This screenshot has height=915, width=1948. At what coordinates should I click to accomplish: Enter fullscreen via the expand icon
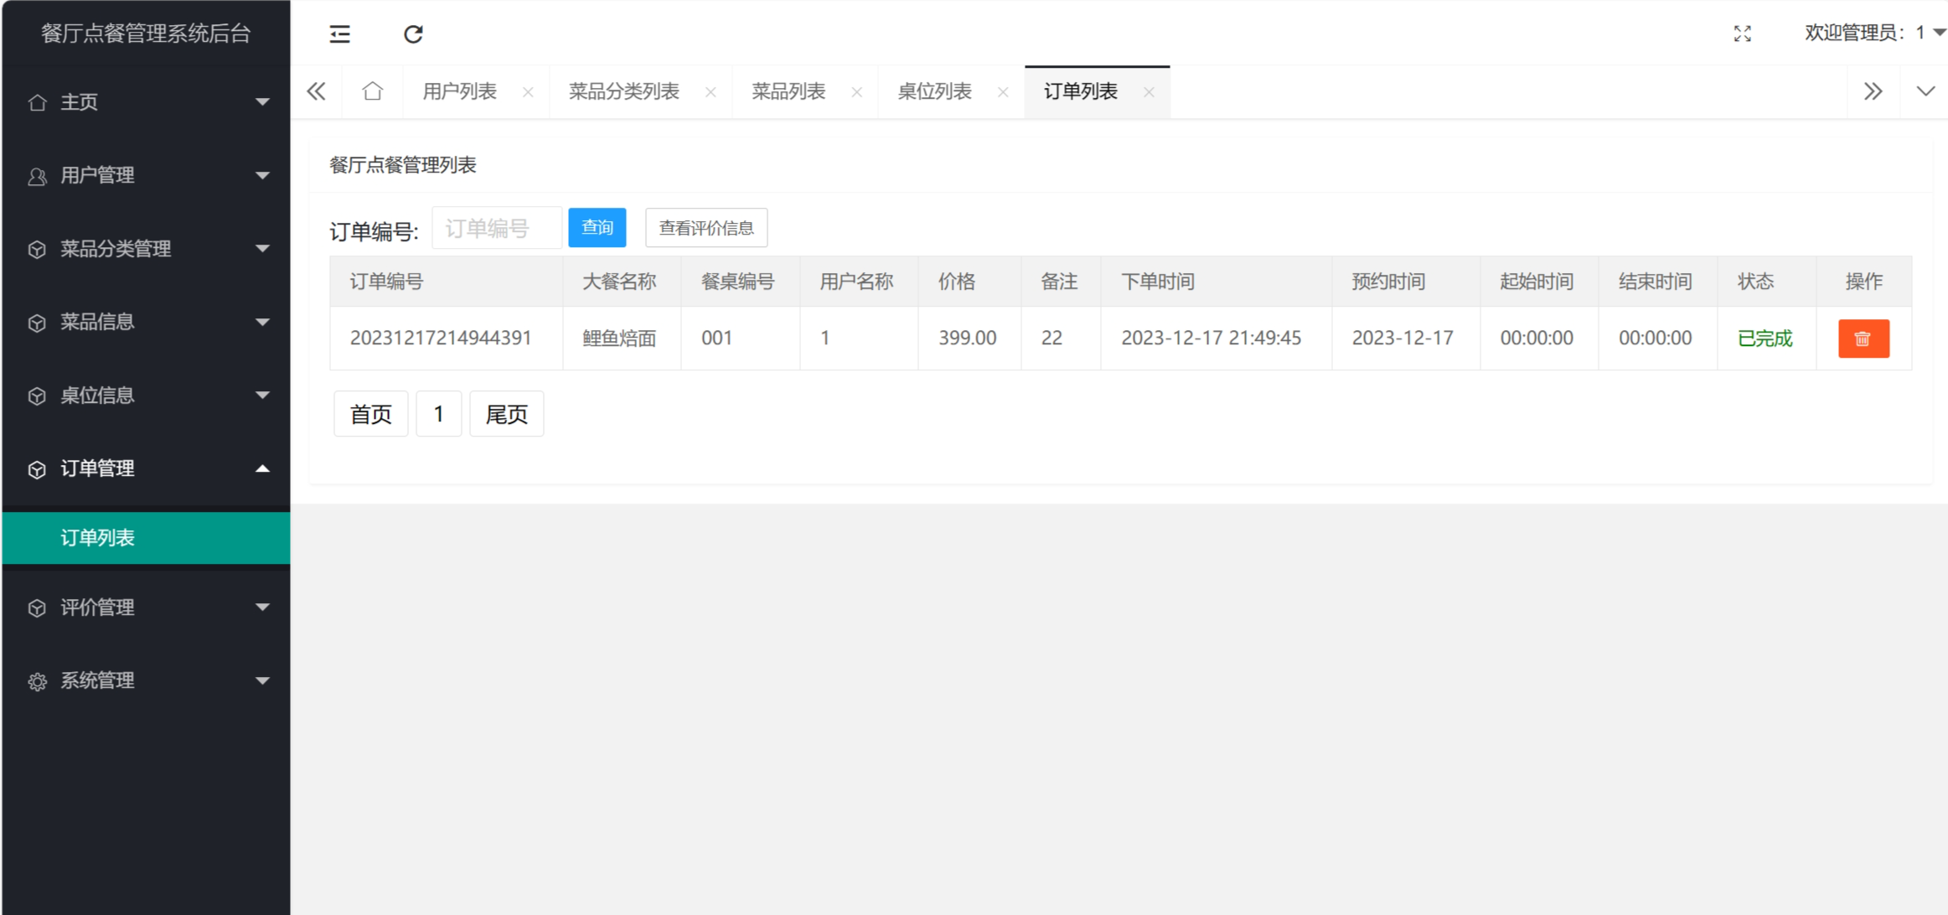coord(1744,34)
